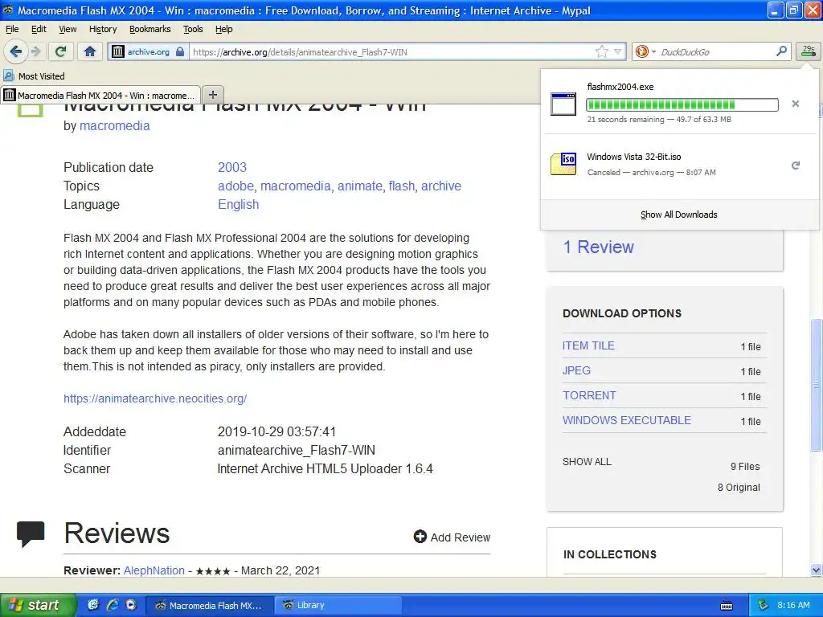Image resolution: width=823 pixels, height=617 pixels.
Task: Visit animatearchive.neocities.org link
Action: [155, 398]
